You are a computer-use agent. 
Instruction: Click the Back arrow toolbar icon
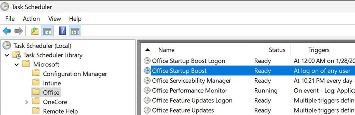coord(7,31)
